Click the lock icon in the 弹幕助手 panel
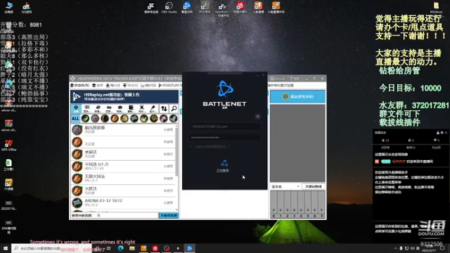450x253 pixels. pos(438,133)
